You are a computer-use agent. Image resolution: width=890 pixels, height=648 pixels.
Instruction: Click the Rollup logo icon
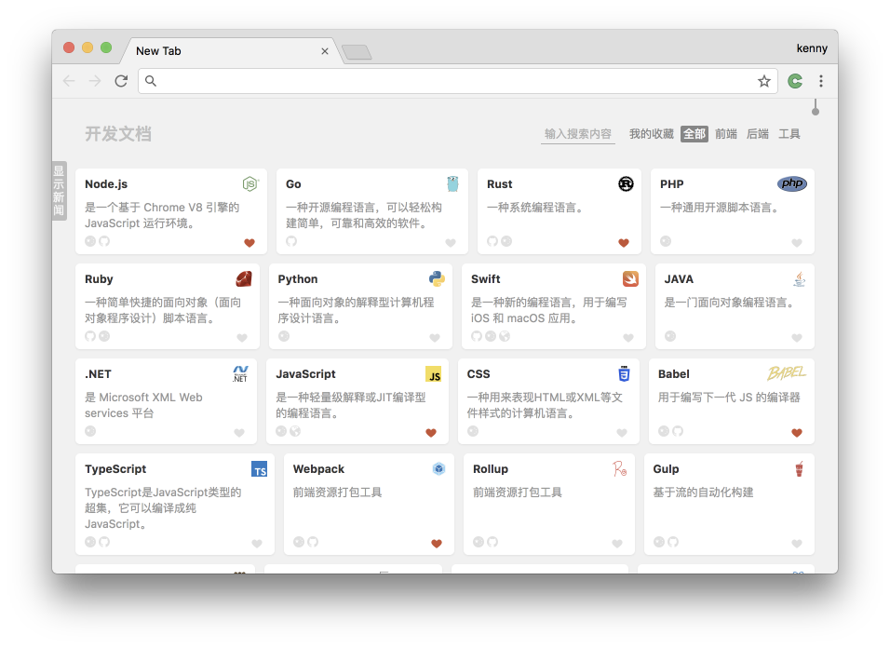pyautogui.click(x=620, y=468)
